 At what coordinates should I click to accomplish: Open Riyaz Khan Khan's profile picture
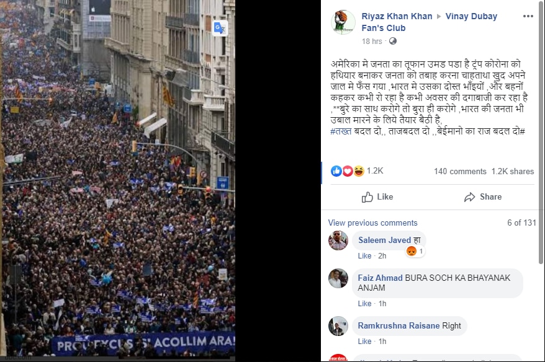pos(343,22)
